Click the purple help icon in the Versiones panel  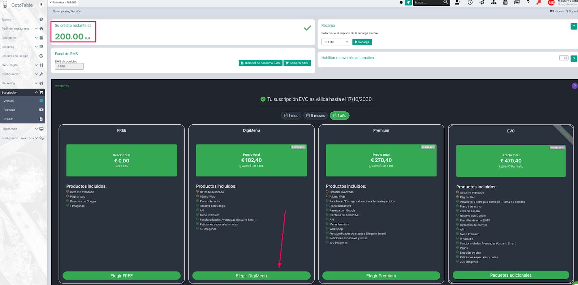(574, 86)
